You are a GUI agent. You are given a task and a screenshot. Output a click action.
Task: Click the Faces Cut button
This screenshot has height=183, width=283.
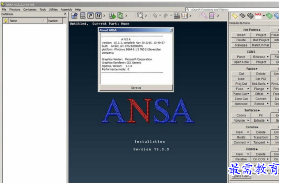tap(241, 74)
